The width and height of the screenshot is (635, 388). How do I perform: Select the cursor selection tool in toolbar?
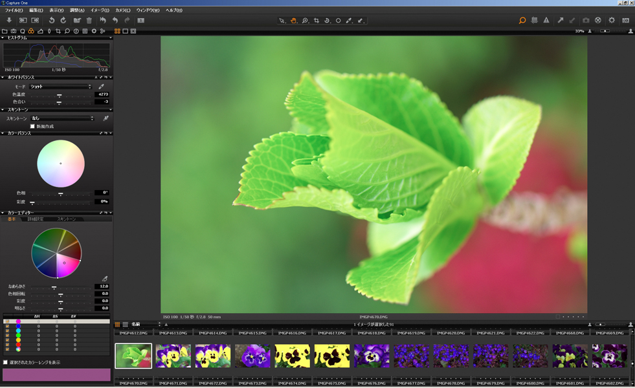282,21
